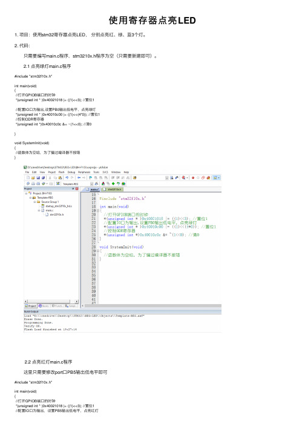This screenshot has height=432, width=305.
Task: Collapse the Template-REG tree node
Action: 30,198
